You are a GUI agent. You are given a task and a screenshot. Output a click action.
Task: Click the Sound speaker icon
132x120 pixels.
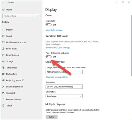pyautogui.click(x=3, y=36)
